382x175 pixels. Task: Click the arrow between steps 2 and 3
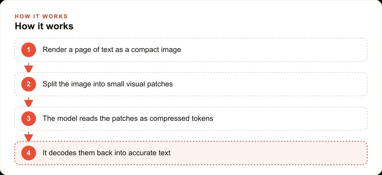[x=29, y=102]
